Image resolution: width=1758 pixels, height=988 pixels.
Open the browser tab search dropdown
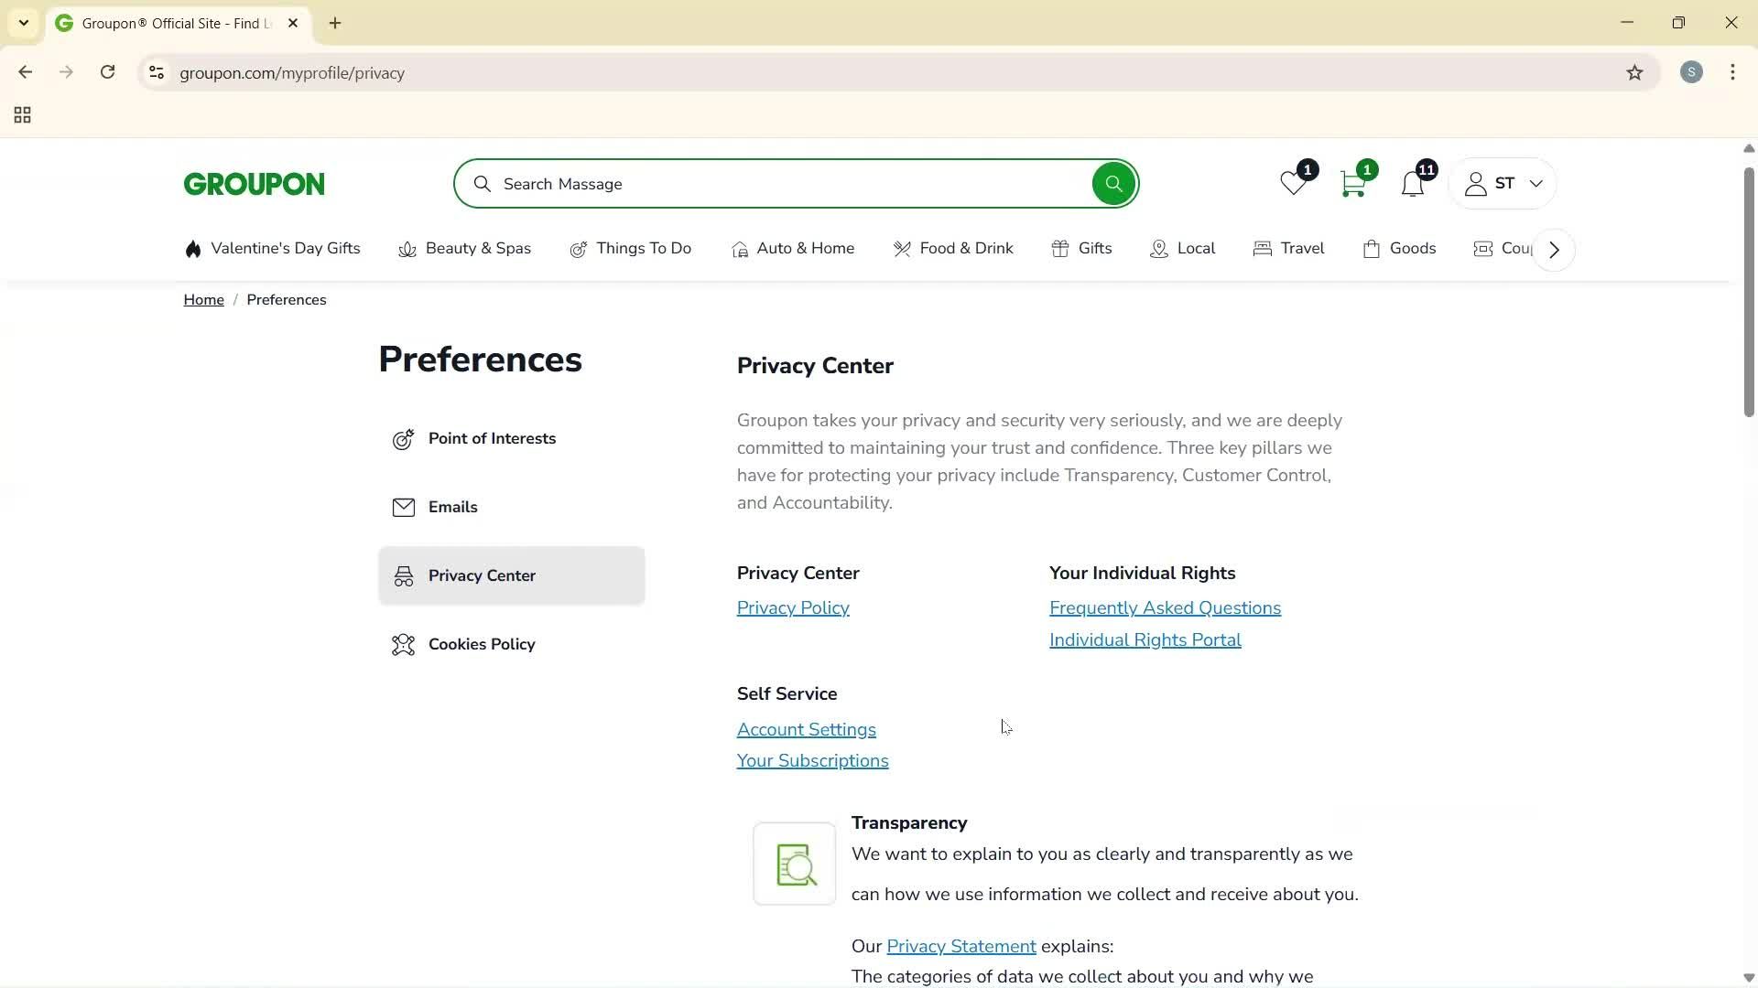[23, 23]
